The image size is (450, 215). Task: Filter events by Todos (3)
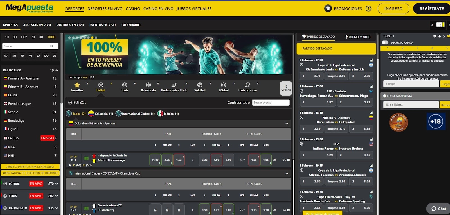pyautogui.click(x=76, y=114)
